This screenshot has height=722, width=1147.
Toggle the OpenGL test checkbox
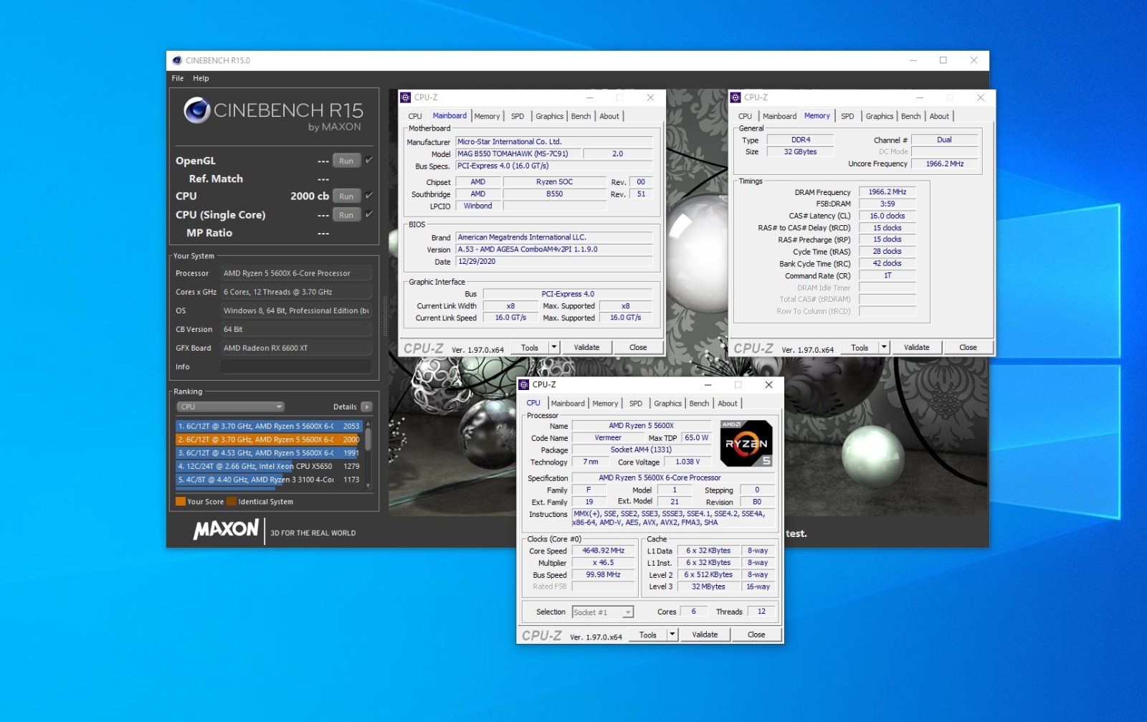pyautogui.click(x=369, y=160)
